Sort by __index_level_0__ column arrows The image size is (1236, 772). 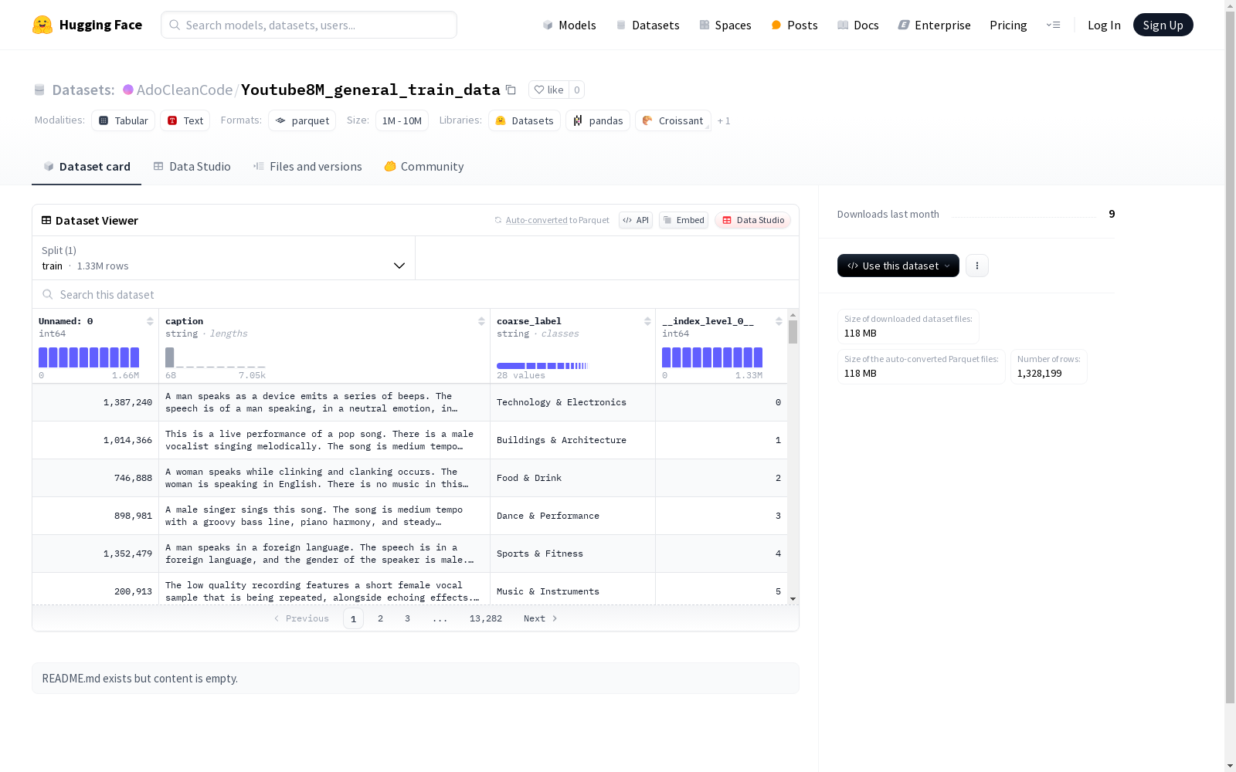click(x=779, y=321)
